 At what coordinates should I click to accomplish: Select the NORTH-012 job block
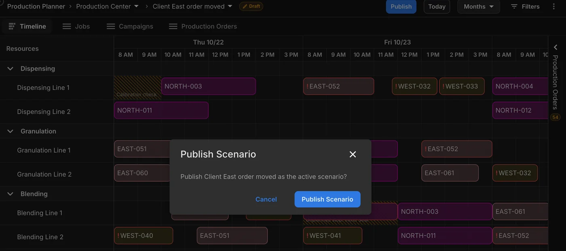point(520,110)
